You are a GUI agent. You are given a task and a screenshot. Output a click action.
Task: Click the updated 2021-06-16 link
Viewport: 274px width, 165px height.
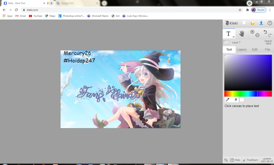coord(267,160)
